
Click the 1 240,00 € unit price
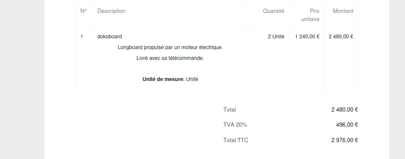click(307, 37)
